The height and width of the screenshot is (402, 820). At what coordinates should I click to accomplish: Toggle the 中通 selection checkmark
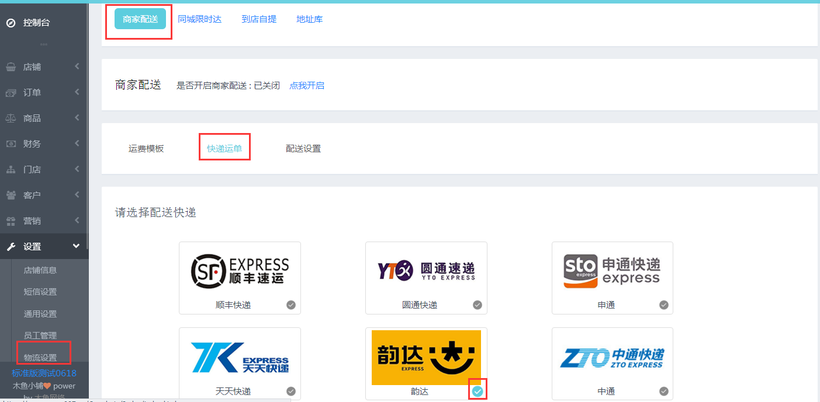[x=664, y=391]
